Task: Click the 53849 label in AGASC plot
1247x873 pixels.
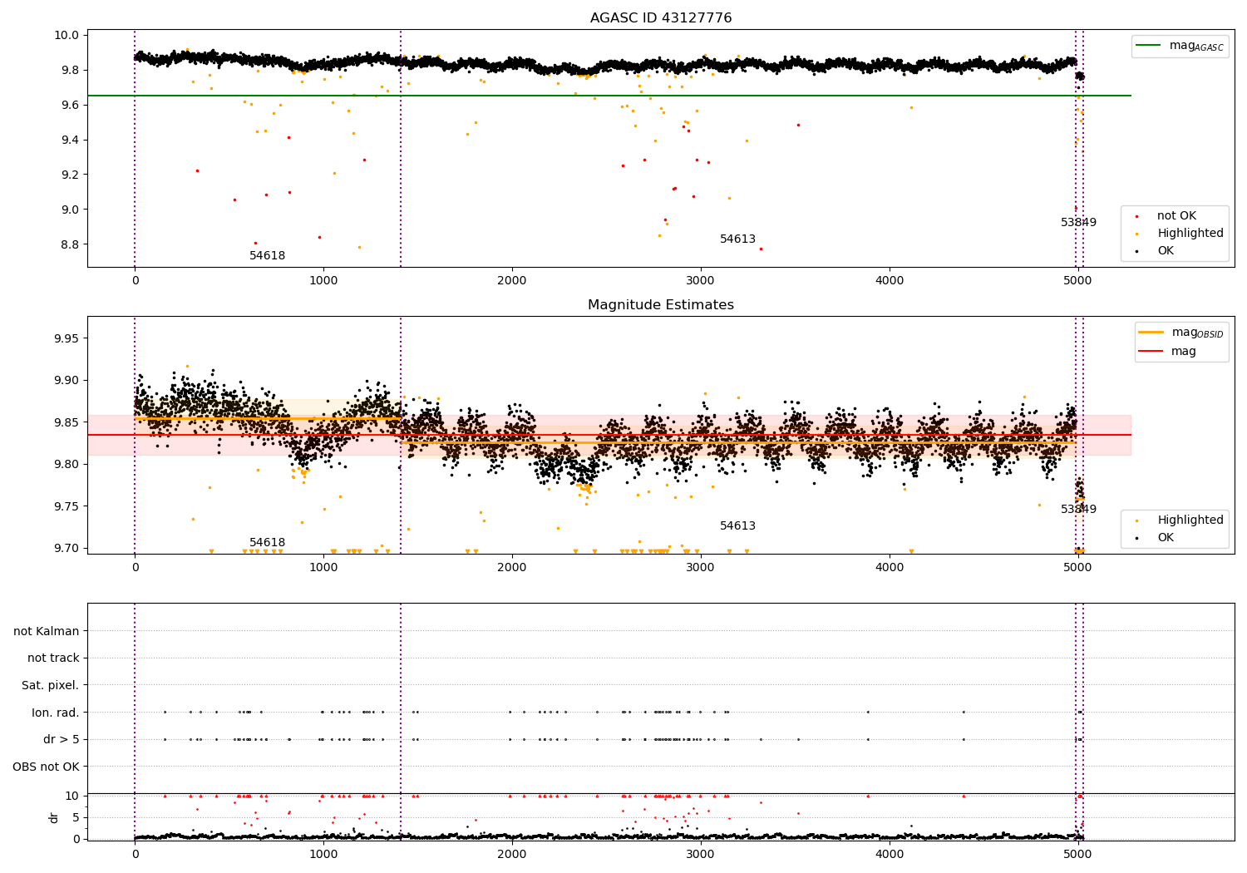Action: [1078, 223]
